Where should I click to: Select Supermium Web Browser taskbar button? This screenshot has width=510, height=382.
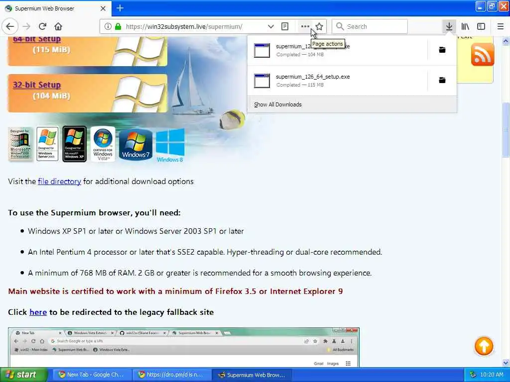tap(252, 375)
